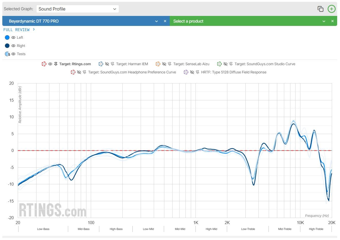The width and height of the screenshot is (340, 240).
Task: Click the Left legend label
Action: [20, 37]
